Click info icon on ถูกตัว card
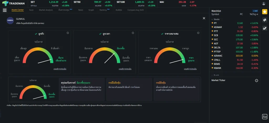Viewport: 269px width, 123px height. coord(68,33)
